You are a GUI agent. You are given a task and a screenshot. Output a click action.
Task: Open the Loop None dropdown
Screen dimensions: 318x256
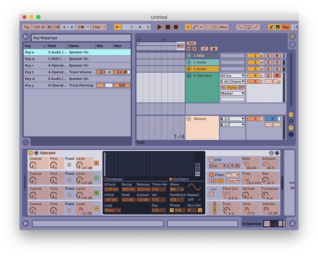click(x=113, y=210)
